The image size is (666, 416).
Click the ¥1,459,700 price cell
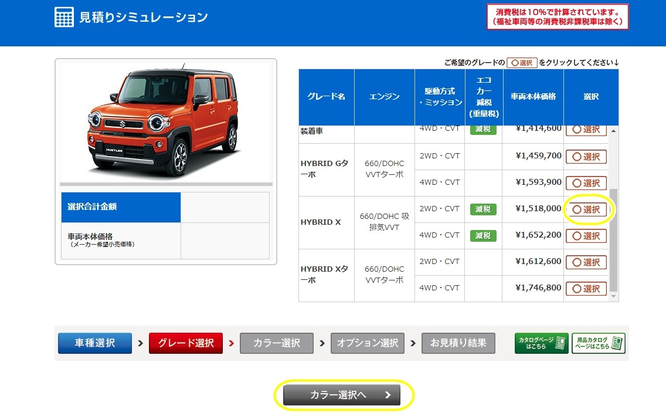point(533,156)
